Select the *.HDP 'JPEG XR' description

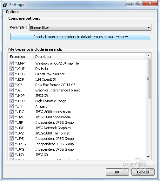pos(42,96)
